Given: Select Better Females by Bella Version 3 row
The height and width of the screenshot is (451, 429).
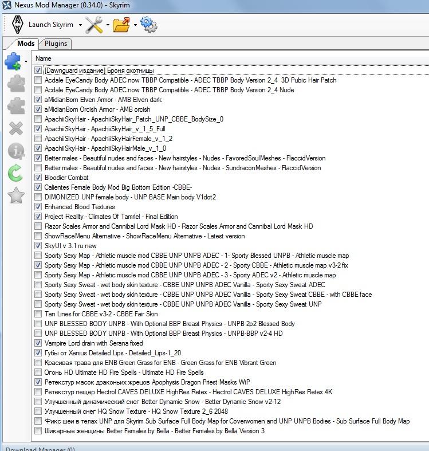Looking at the screenshot, I should coord(155,431).
